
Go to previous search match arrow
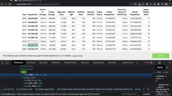(131, 94)
